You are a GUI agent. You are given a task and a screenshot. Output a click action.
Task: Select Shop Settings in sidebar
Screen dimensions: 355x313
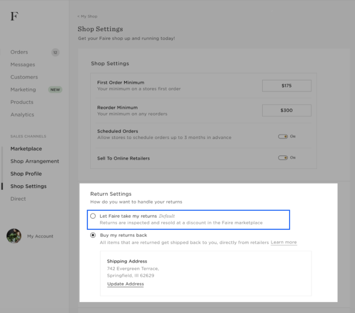(x=28, y=186)
